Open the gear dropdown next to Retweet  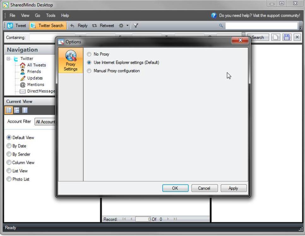(127, 26)
